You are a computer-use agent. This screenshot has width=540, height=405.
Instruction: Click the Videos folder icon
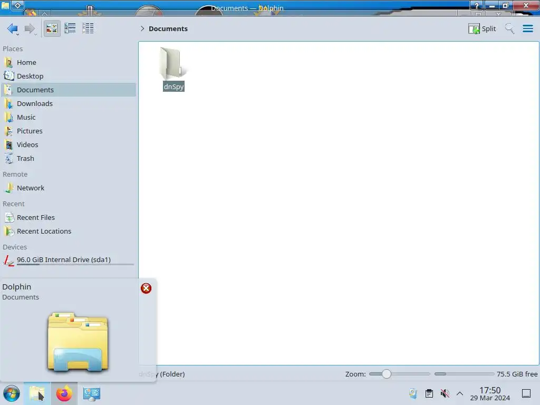point(8,144)
